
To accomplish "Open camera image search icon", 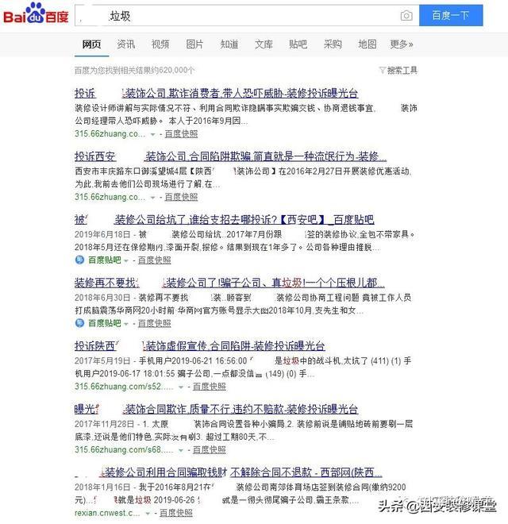I will click(x=406, y=15).
